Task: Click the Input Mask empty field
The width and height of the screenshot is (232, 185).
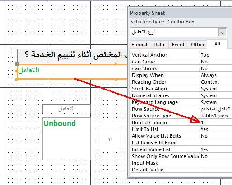Action: coord(216,163)
